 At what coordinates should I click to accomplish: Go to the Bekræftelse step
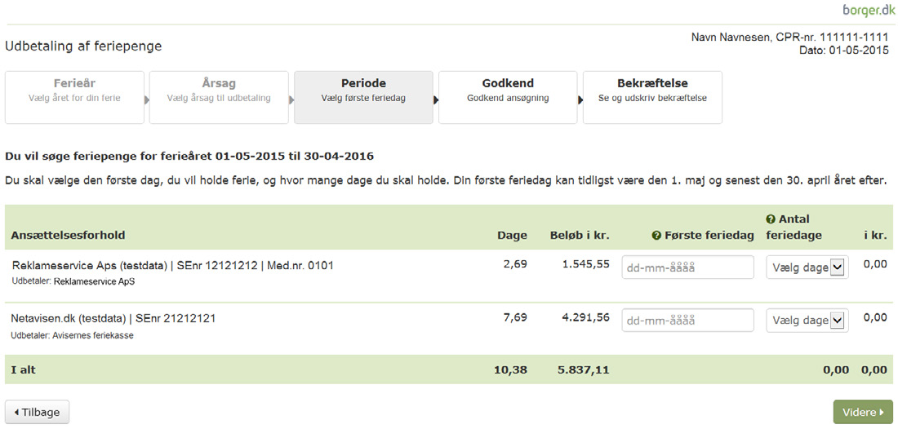[x=652, y=97]
